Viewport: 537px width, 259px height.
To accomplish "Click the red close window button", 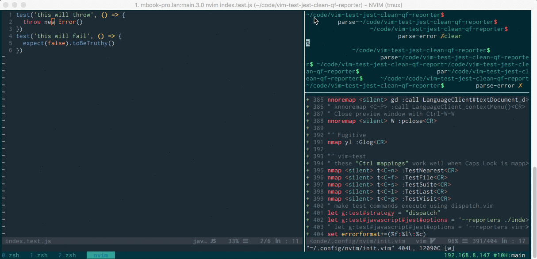I will coord(6,5).
